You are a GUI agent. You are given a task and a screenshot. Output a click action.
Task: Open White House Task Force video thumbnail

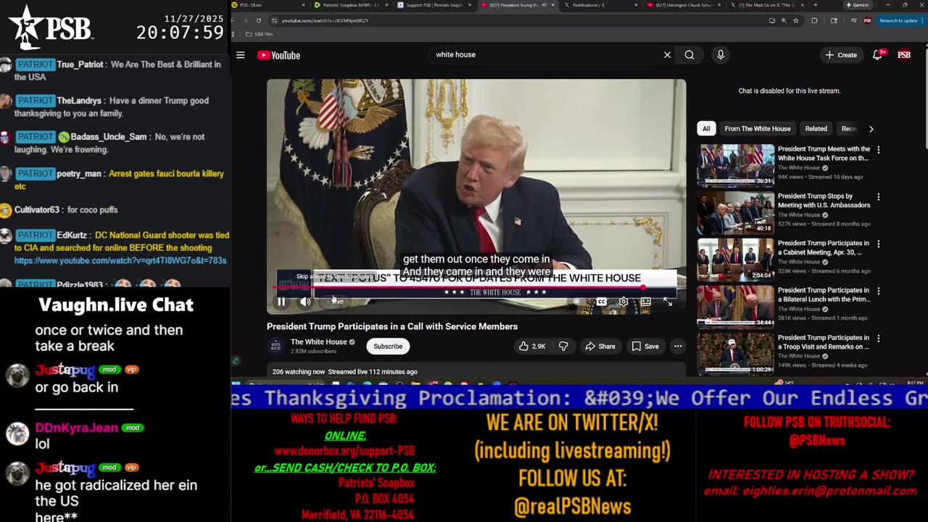coord(736,165)
